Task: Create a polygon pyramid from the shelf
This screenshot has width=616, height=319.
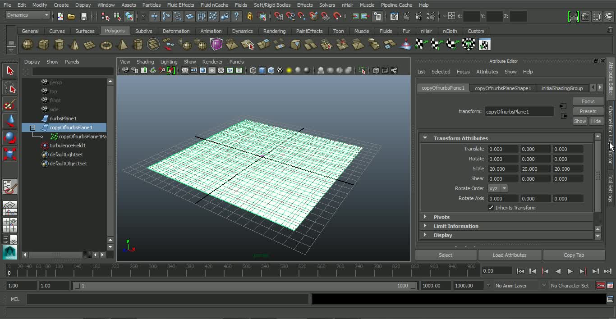Action: click(122, 45)
